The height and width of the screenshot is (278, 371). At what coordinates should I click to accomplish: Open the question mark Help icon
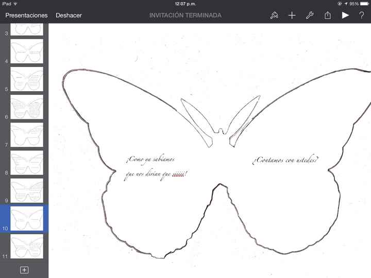coord(362,15)
